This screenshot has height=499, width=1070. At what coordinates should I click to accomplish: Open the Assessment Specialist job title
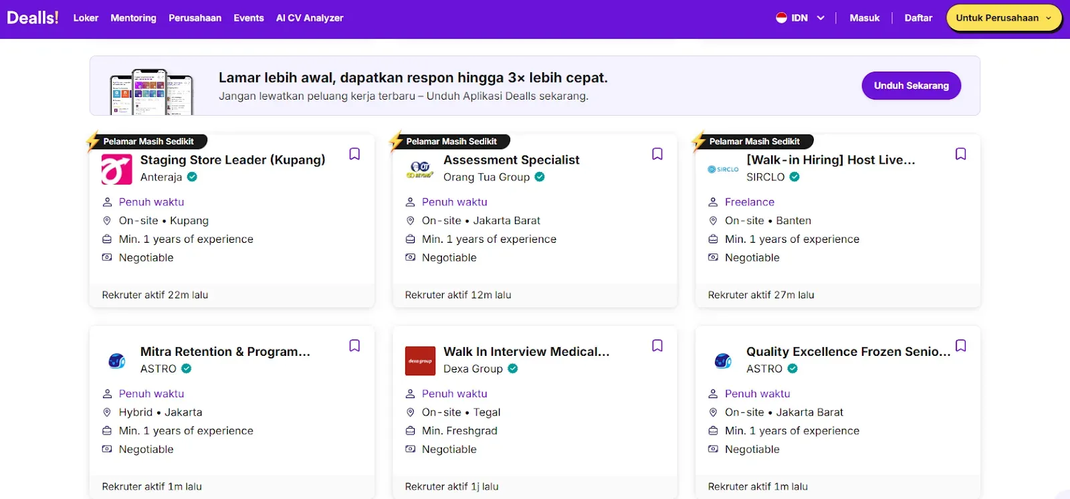click(x=512, y=160)
